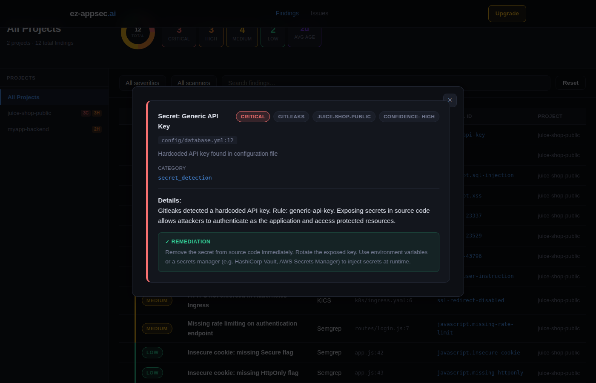Viewport: 596px width, 383px height.
Task: Click the KICS scanner cell
Action: tap(324, 300)
